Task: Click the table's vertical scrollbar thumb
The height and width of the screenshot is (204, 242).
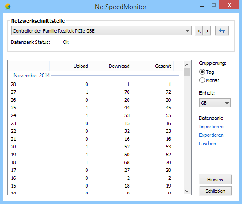Action: coord(187,72)
